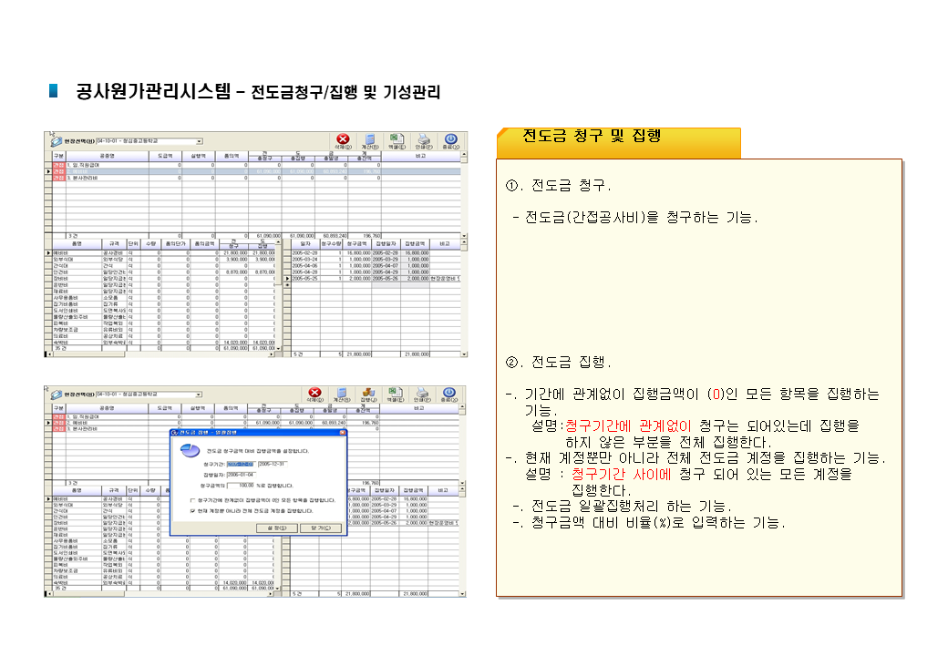Click horizontal scrollbar under item list, bottom screenshot
The height and width of the screenshot is (656, 948).
(x=162, y=594)
